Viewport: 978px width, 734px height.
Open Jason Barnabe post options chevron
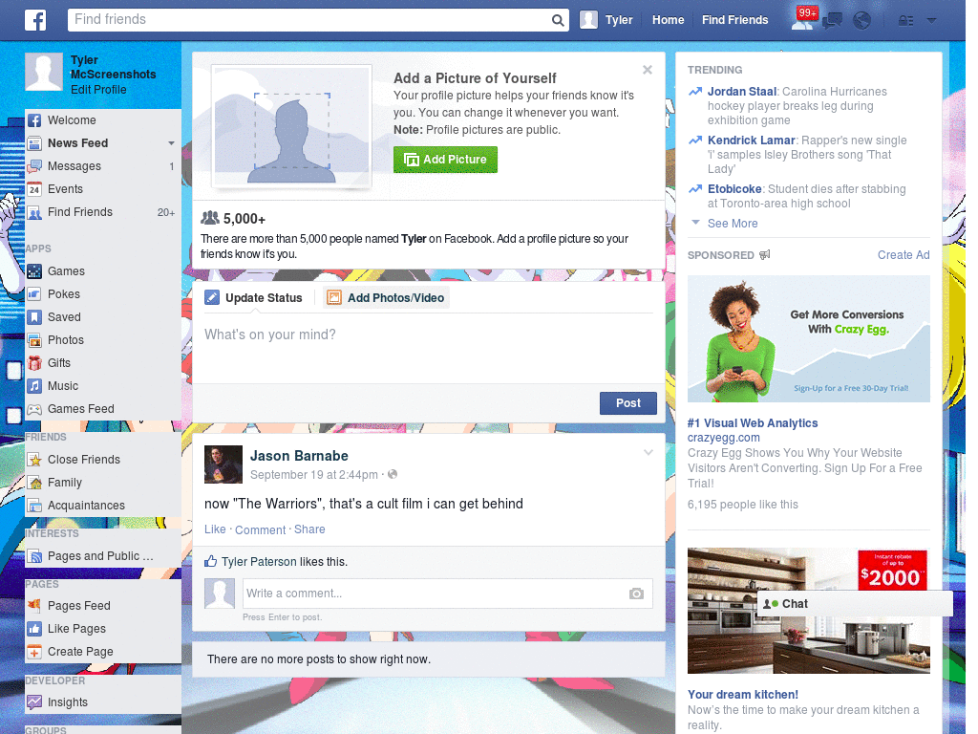648,452
